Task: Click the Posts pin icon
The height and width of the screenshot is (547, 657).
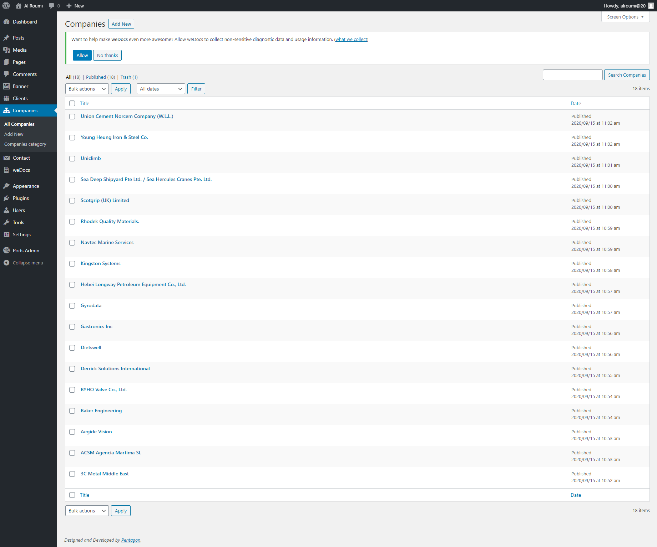Action: point(6,38)
